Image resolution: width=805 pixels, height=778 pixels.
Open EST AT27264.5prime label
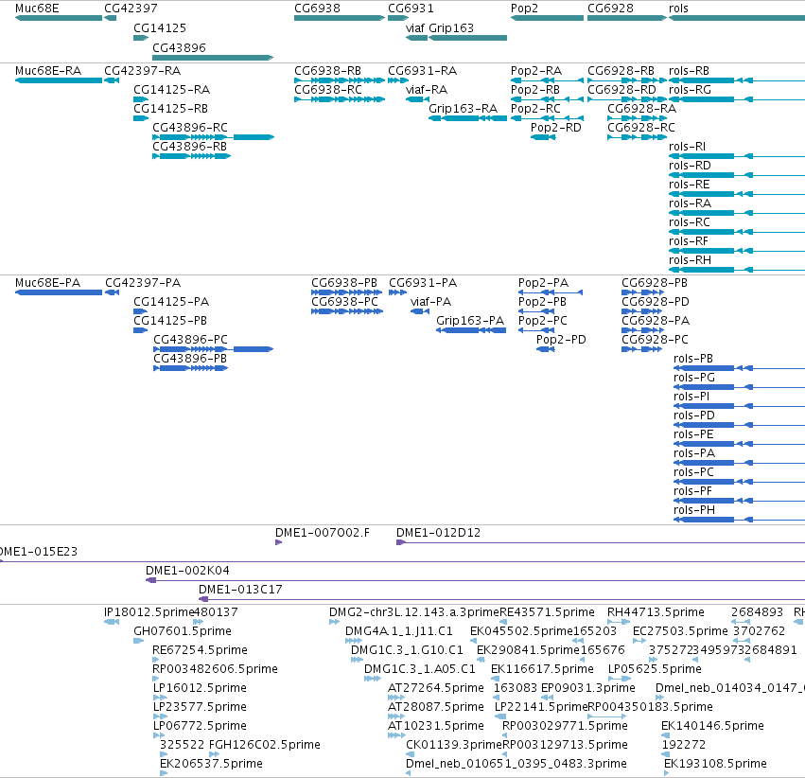tap(436, 688)
